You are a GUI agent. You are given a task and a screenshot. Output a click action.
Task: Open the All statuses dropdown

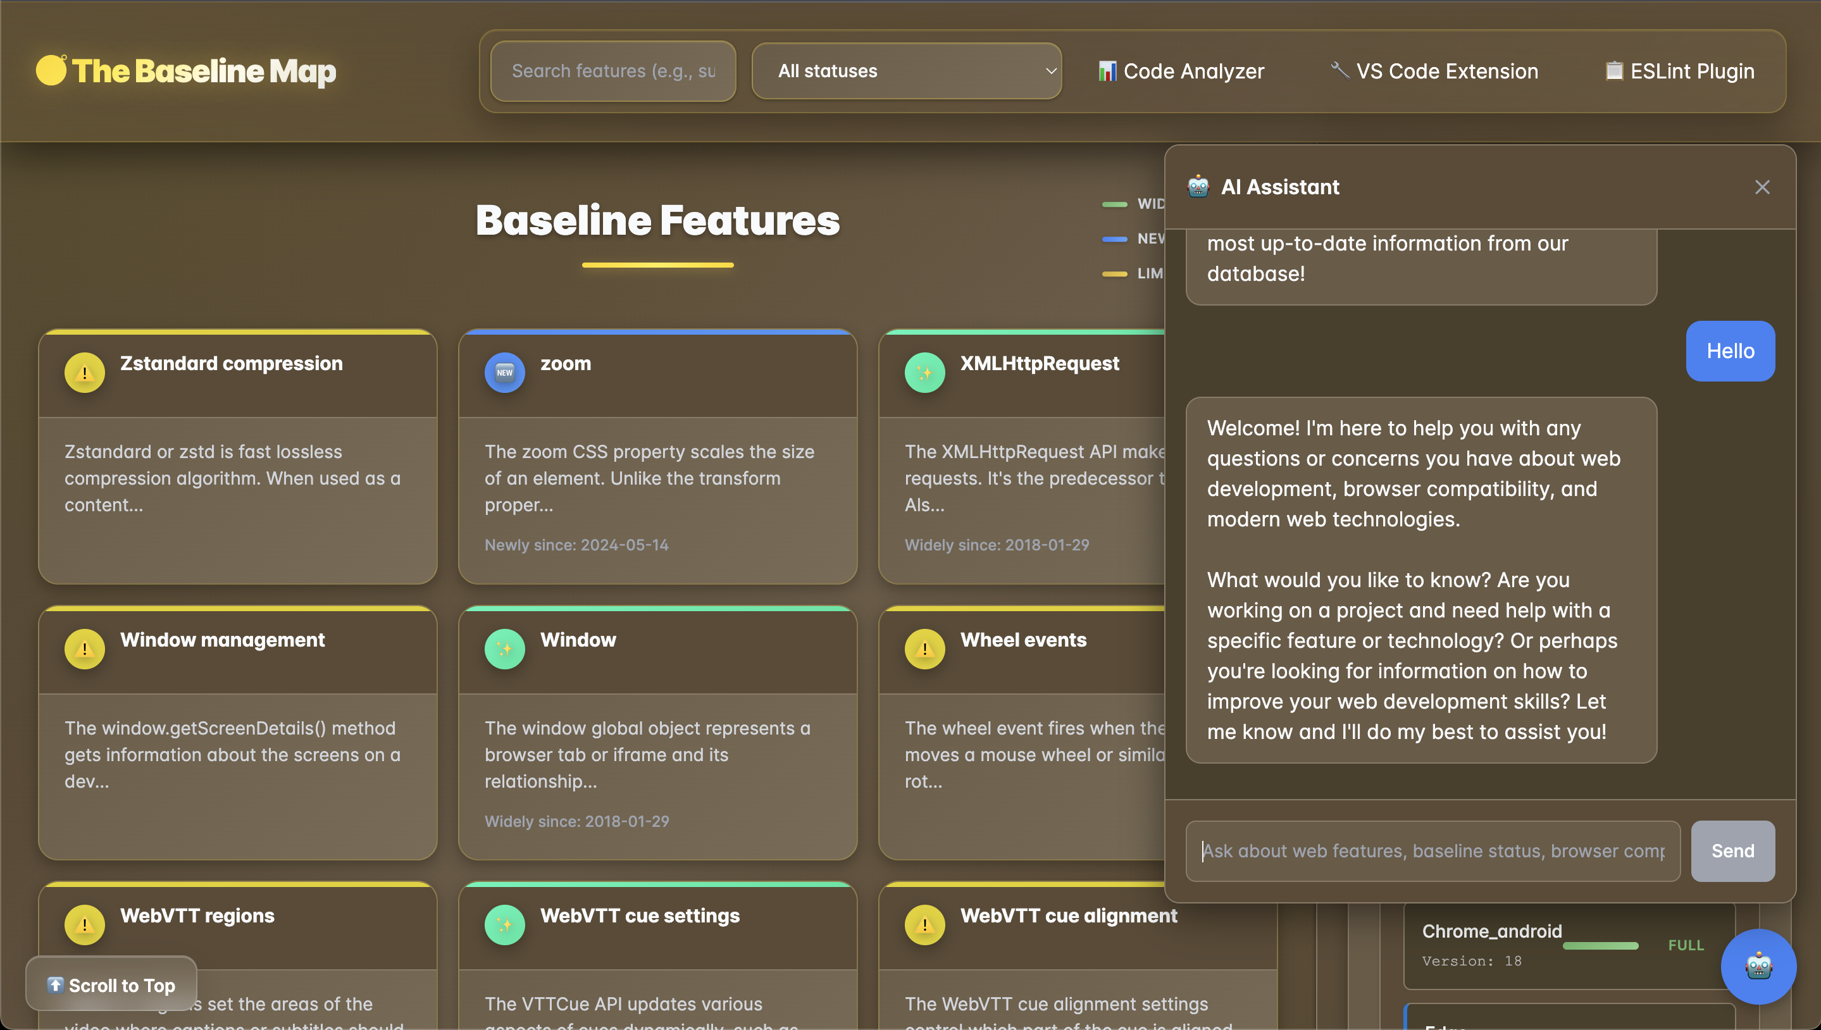pos(905,71)
